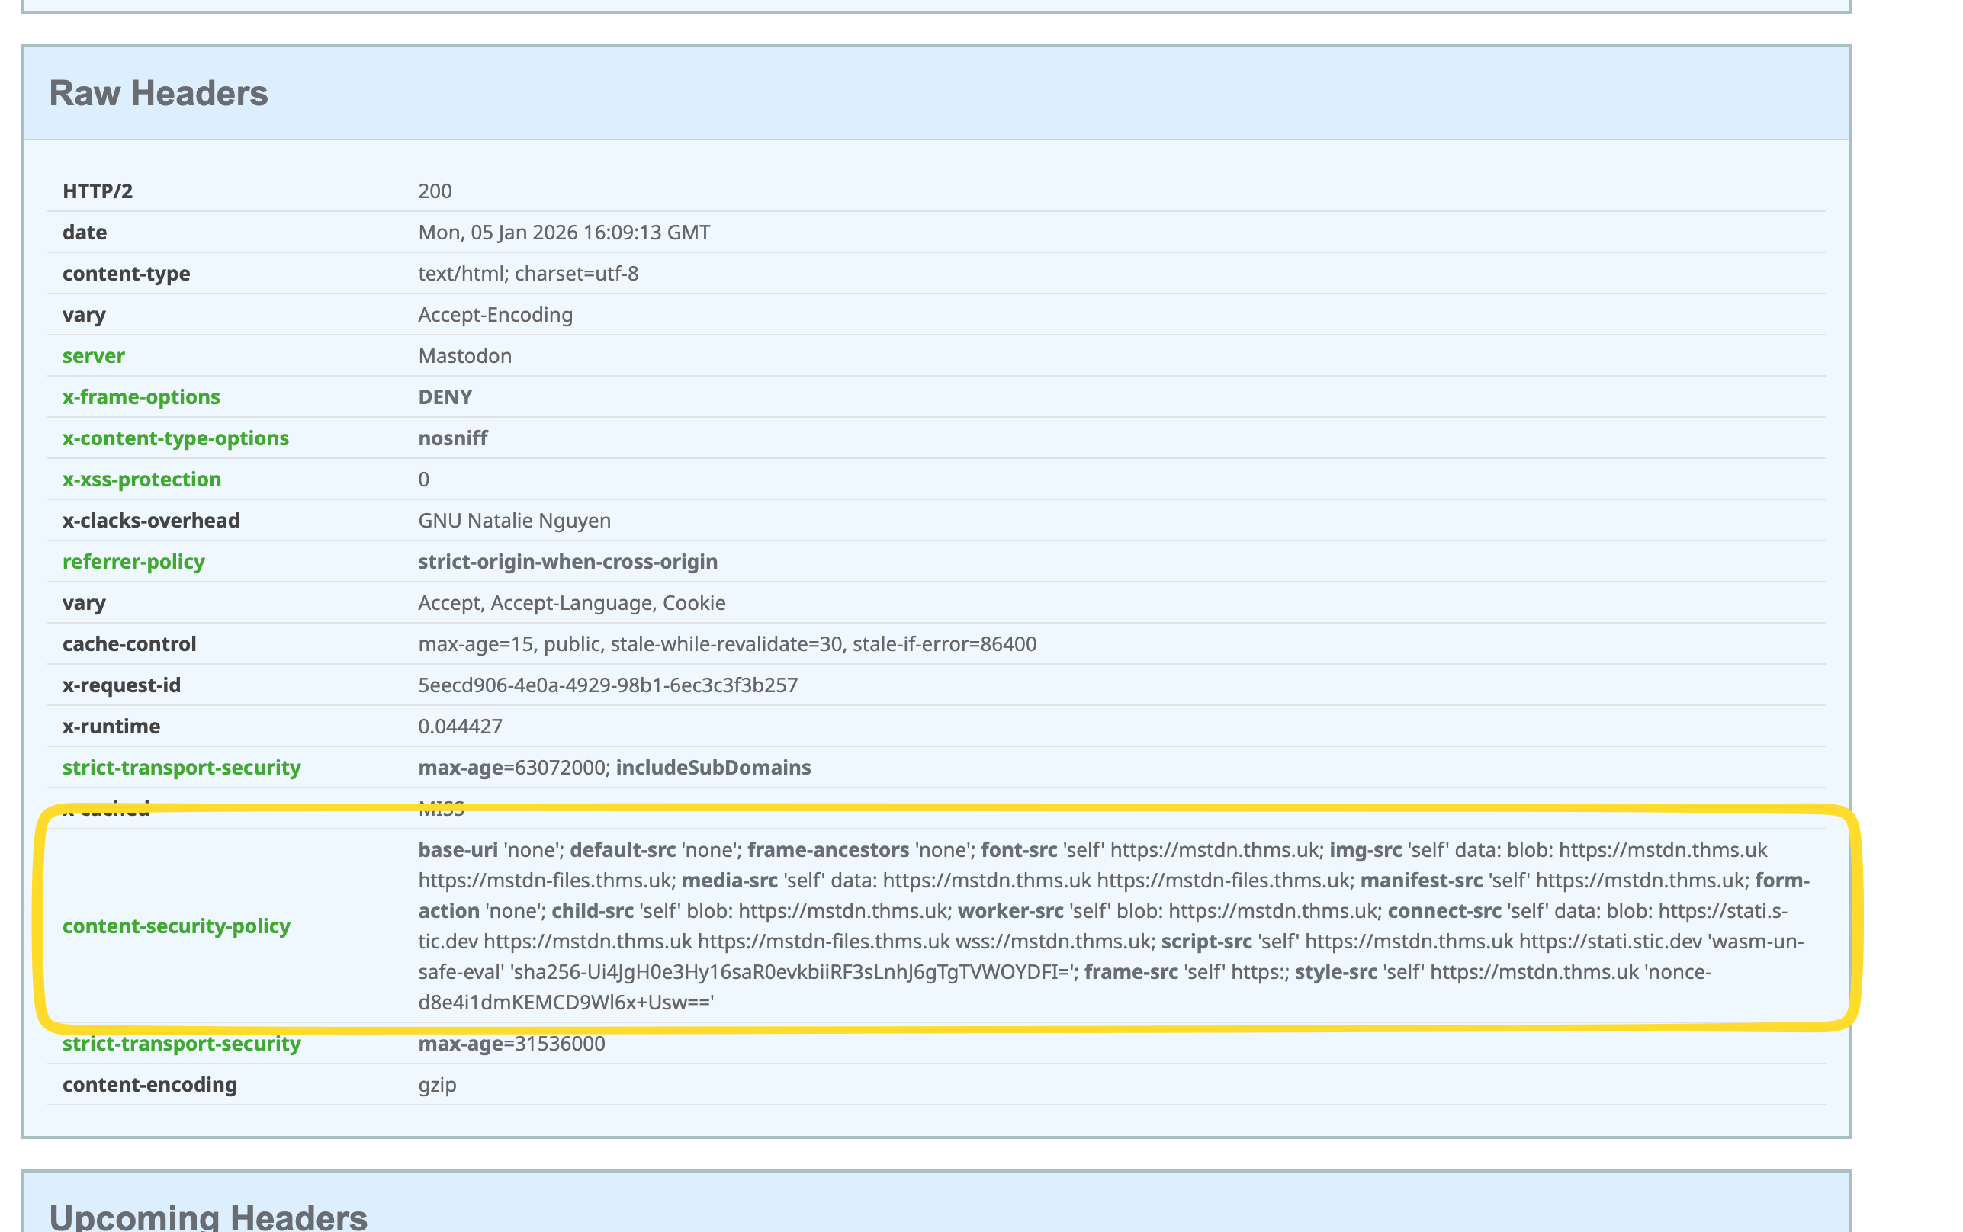The width and height of the screenshot is (1963, 1232).
Task: Click the Mastodon server value
Action: [x=464, y=355]
